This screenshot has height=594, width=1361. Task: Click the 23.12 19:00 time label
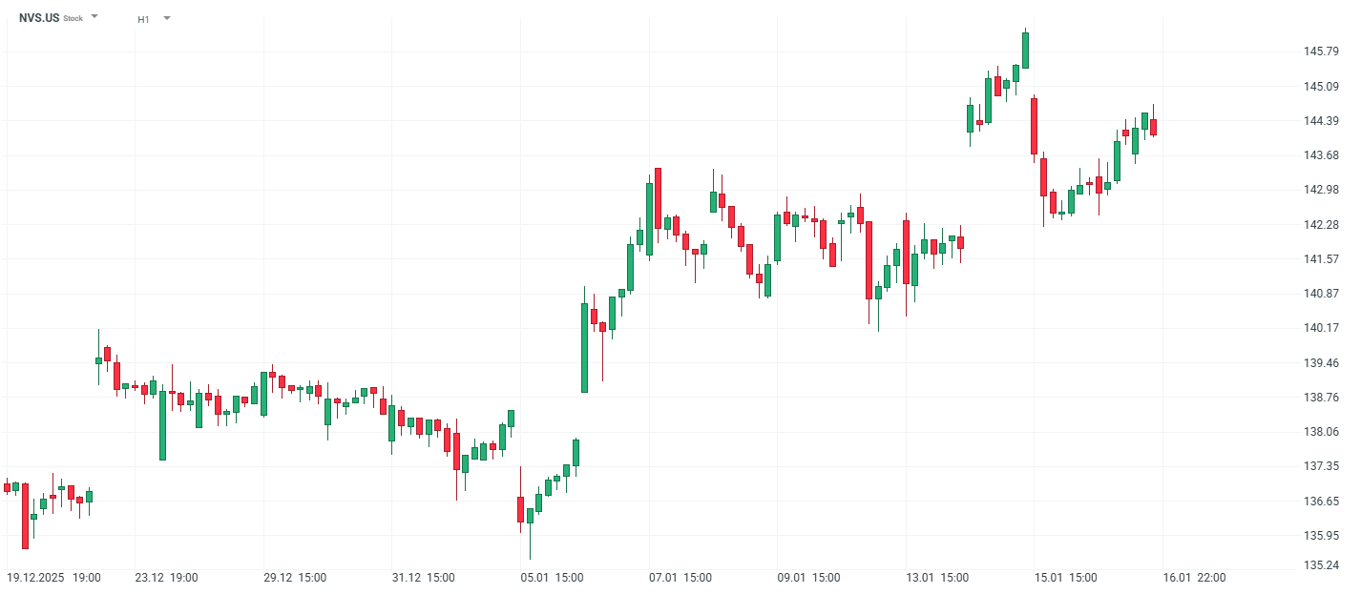166,578
